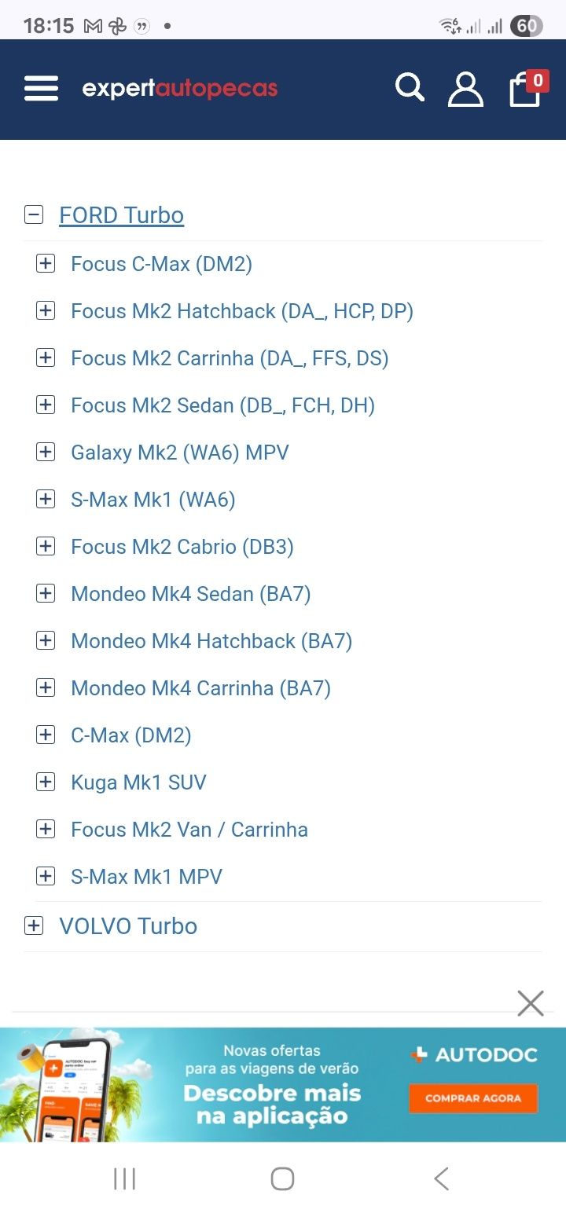
Task: Click COMPRAR AGORA button in ad
Action: [473, 1098]
